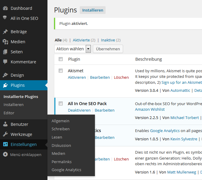Viewport: 202px width, 180px height.
Task: Open the Amazon Wishlist link
Action: click(x=150, y=110)
